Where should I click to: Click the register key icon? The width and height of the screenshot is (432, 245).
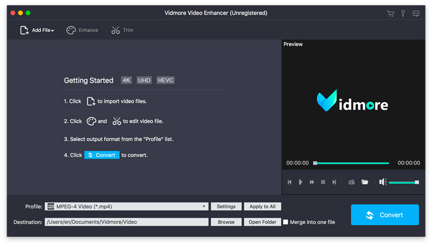click(x=403, y=13)
